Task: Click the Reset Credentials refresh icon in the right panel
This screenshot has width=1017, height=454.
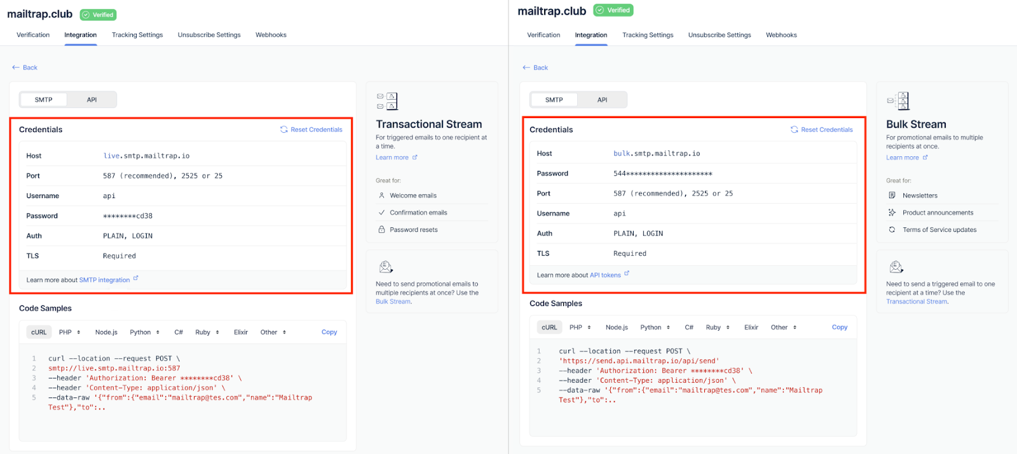Action: click(x=795, y=130)
